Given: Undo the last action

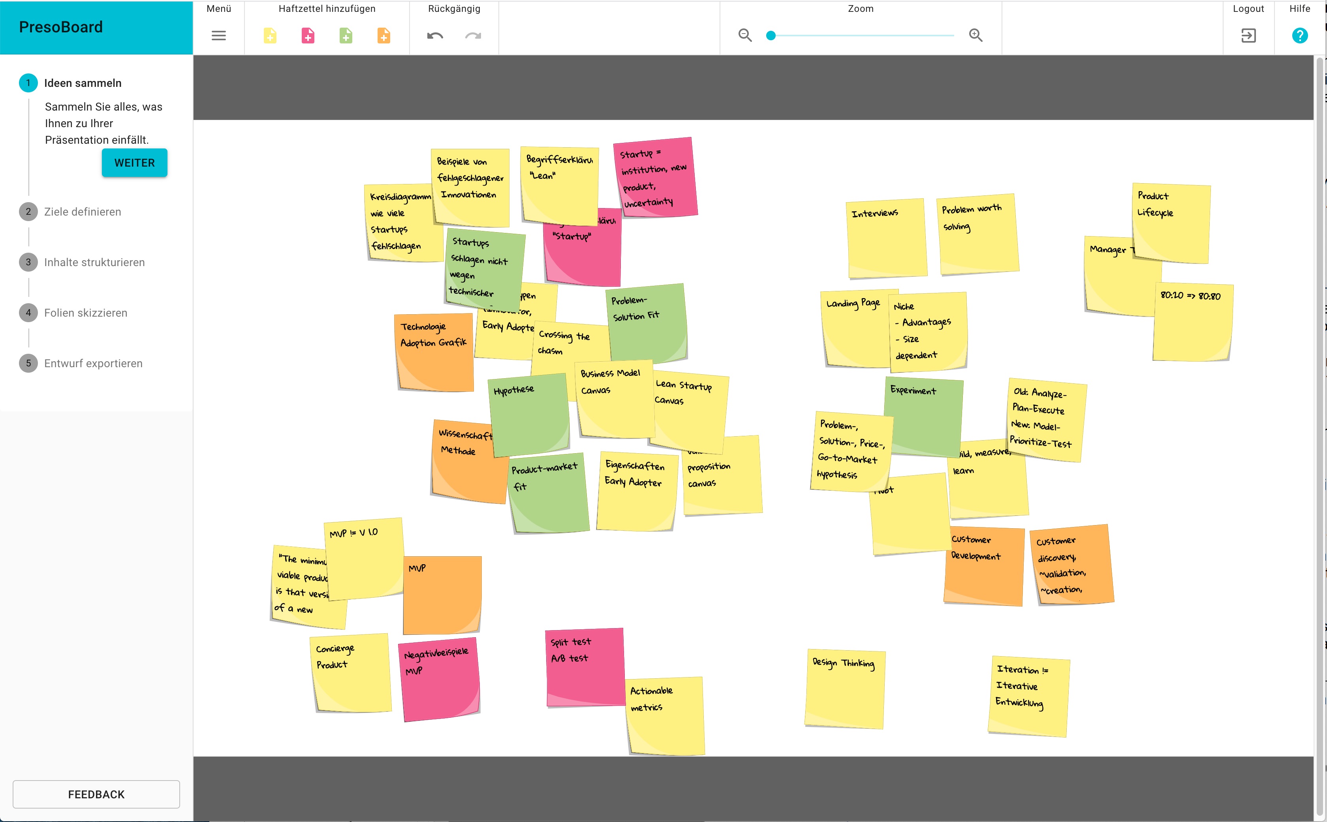Looking at the screenshot, I should click(435, 36).
